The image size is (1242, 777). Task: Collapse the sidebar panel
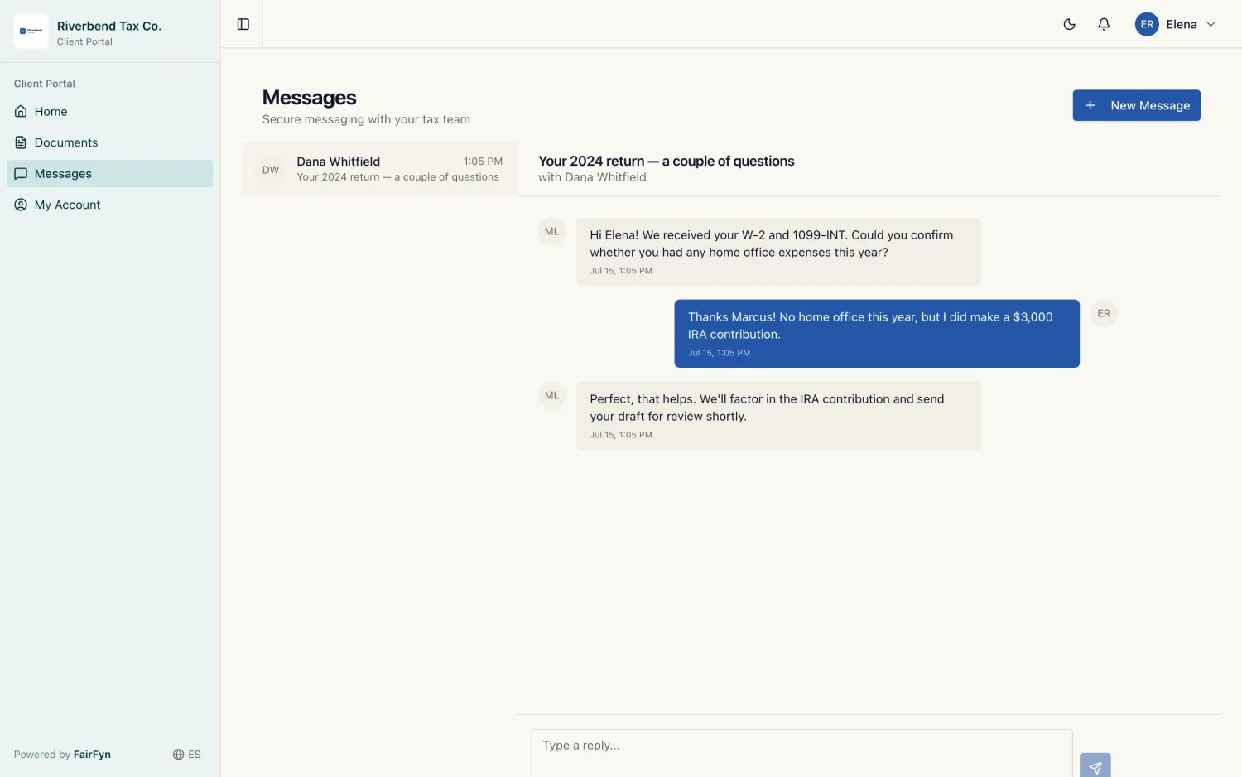(243, 24)
